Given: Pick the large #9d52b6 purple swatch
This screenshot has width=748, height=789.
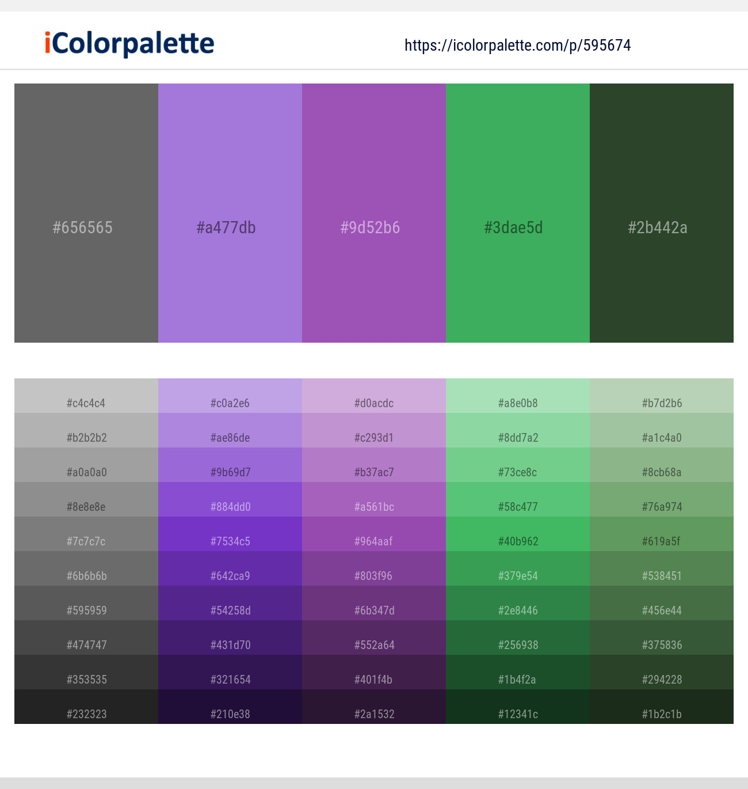Looking at the screenshot, I should coord(374,213).
